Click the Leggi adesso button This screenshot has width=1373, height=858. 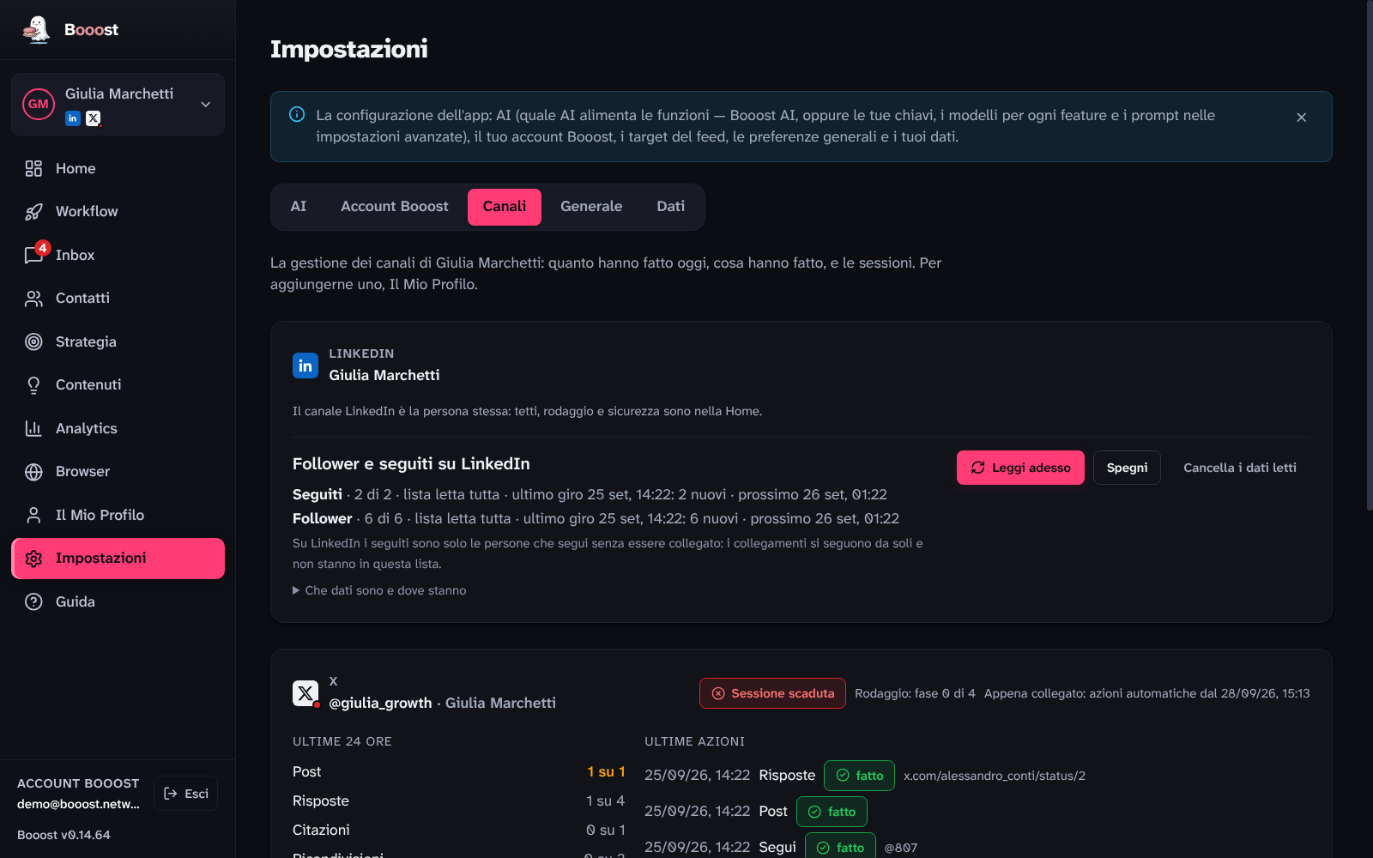tap(1020, 468)
